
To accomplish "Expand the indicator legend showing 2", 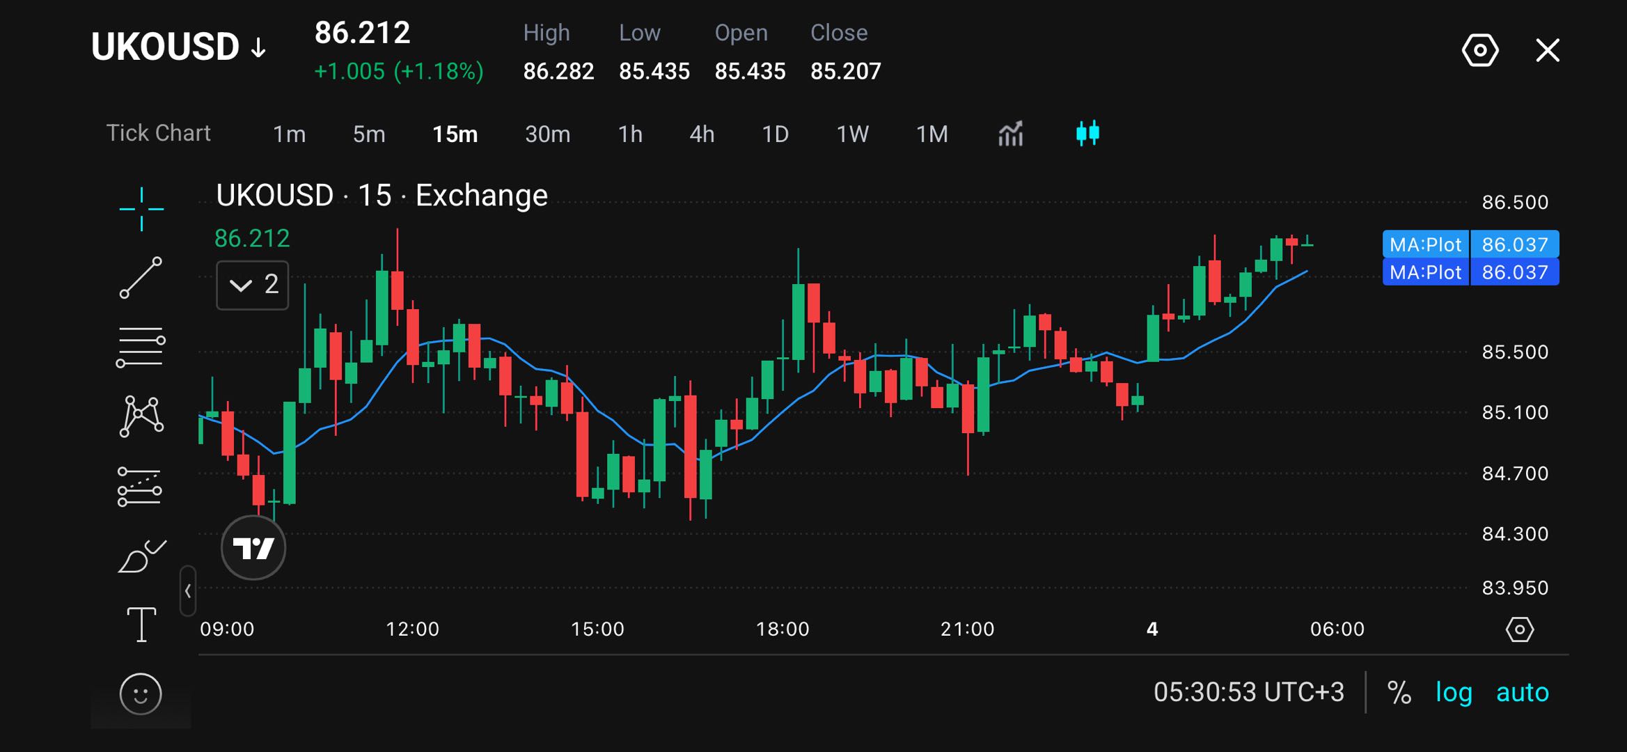I will (x=252, y=285).
